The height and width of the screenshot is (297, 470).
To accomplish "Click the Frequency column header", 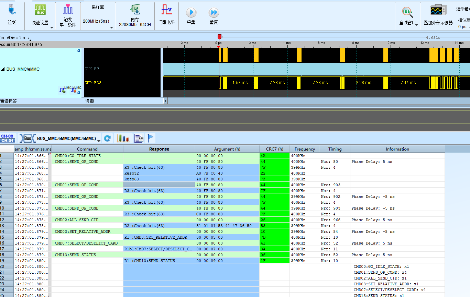I will coord(305,149).
